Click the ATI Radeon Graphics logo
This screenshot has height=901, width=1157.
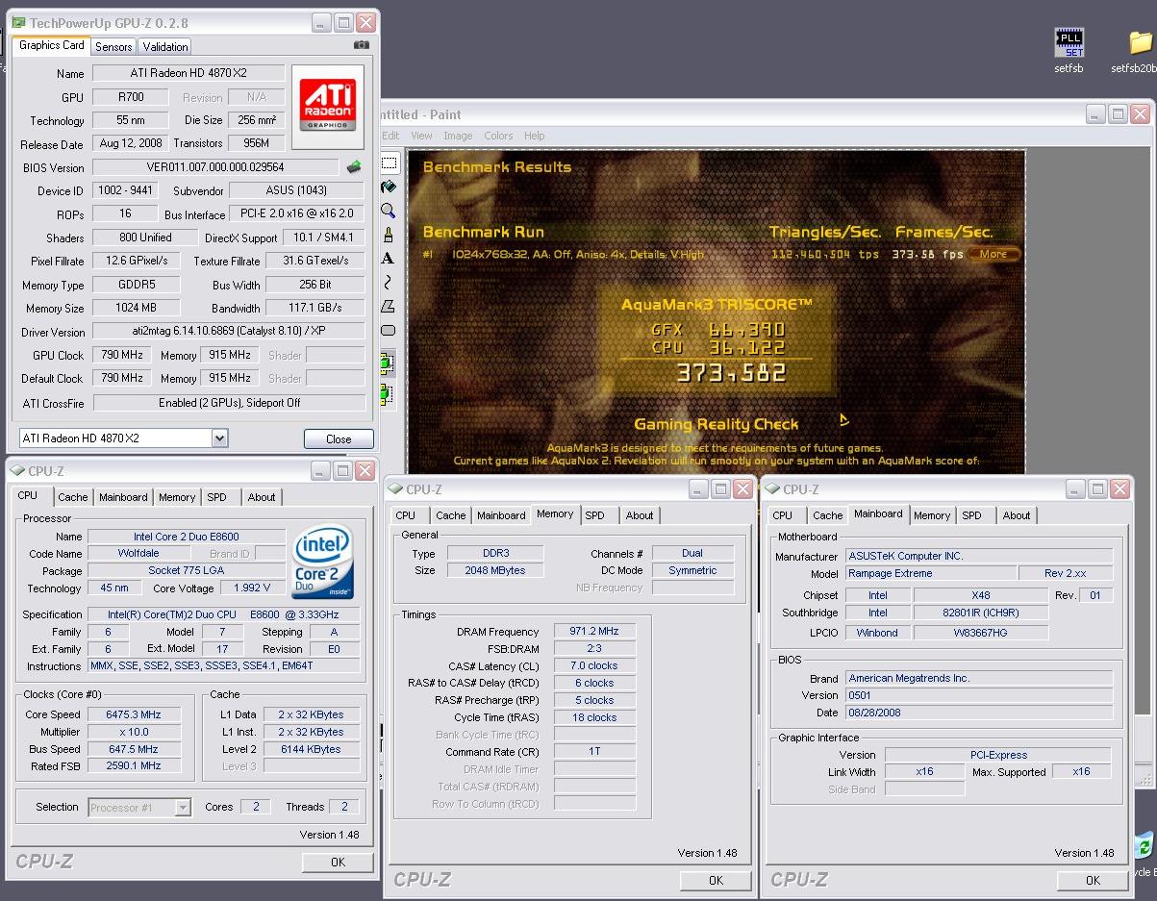(328, 107)
